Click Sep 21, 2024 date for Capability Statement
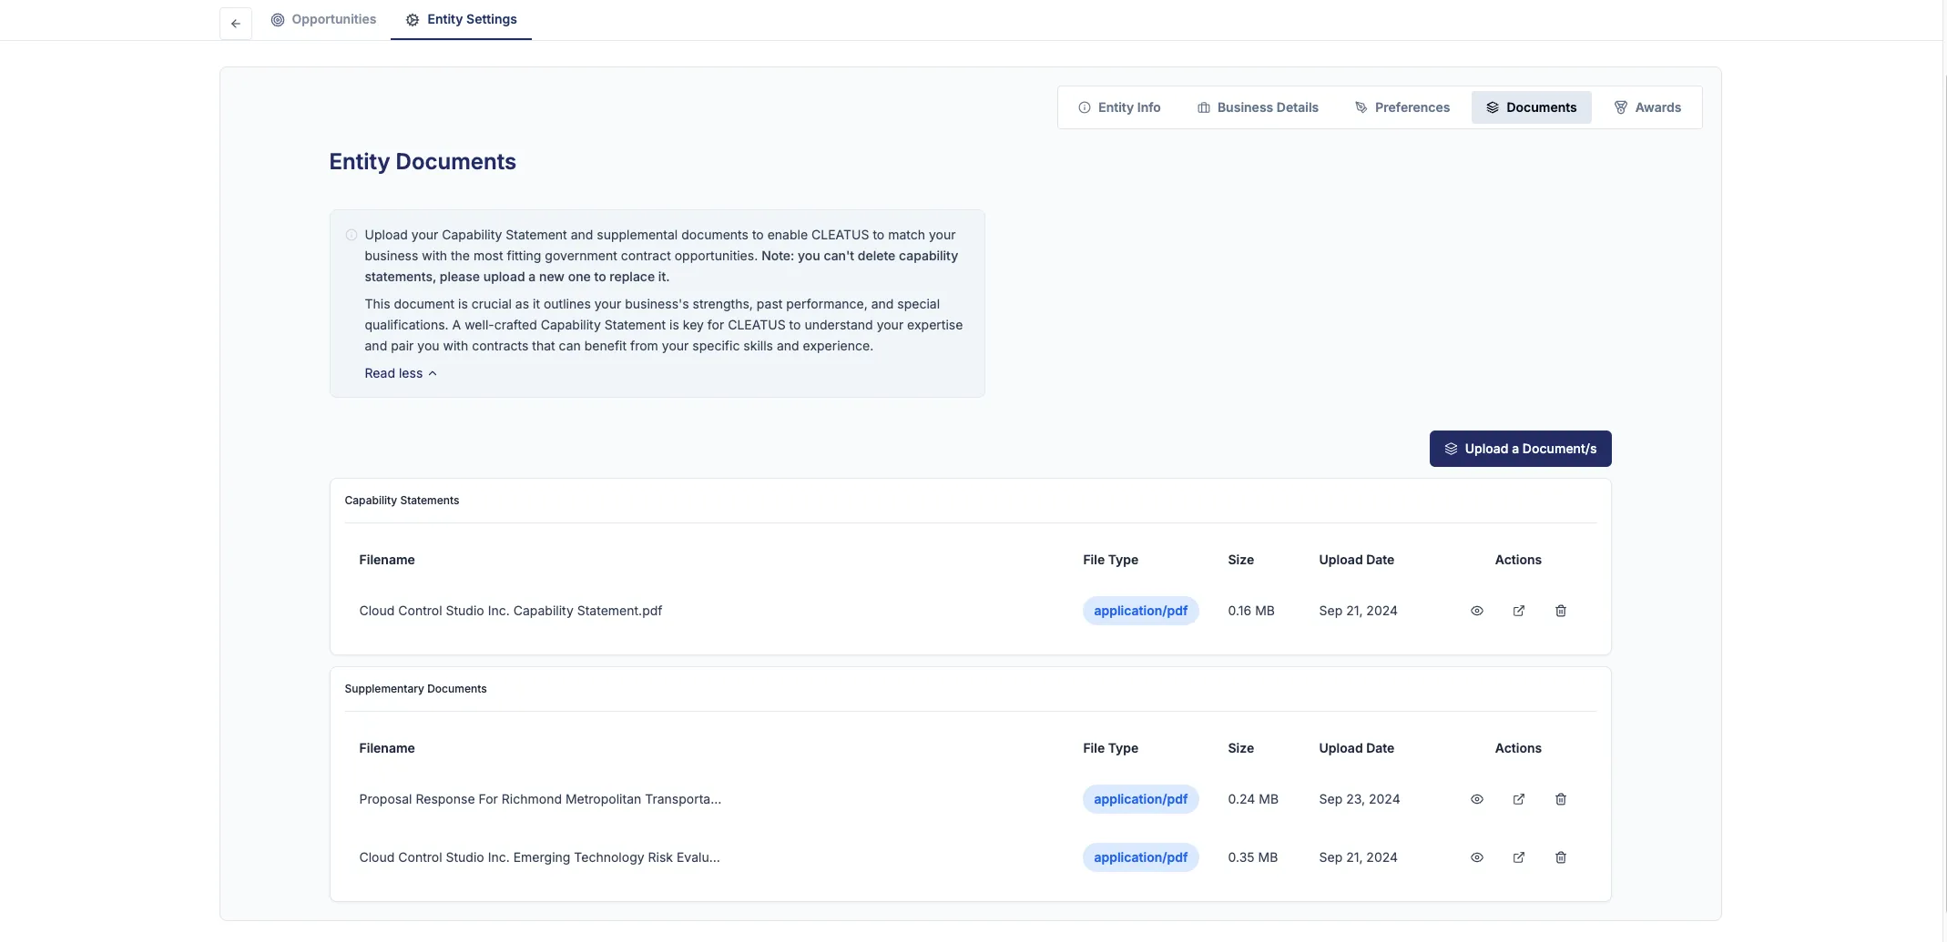Viewport: 1947px width, 942px height. (x=1358, y=611)
